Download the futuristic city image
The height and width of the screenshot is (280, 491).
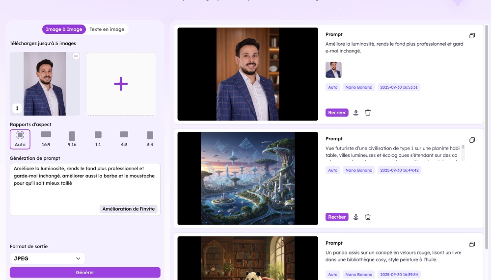355,217
